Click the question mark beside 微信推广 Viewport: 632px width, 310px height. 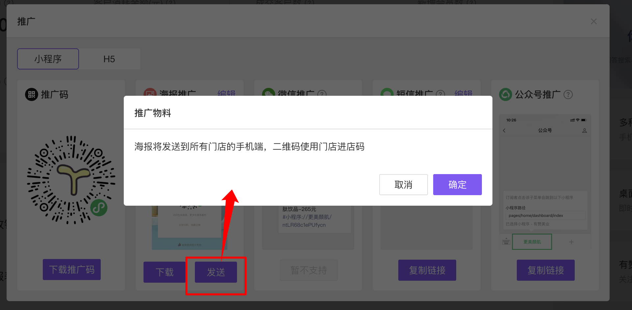(x=322, y=94)
